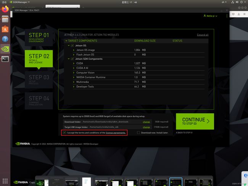
Task: Open the SDKManager app menu in top bar
Action: tap(19, 2)
